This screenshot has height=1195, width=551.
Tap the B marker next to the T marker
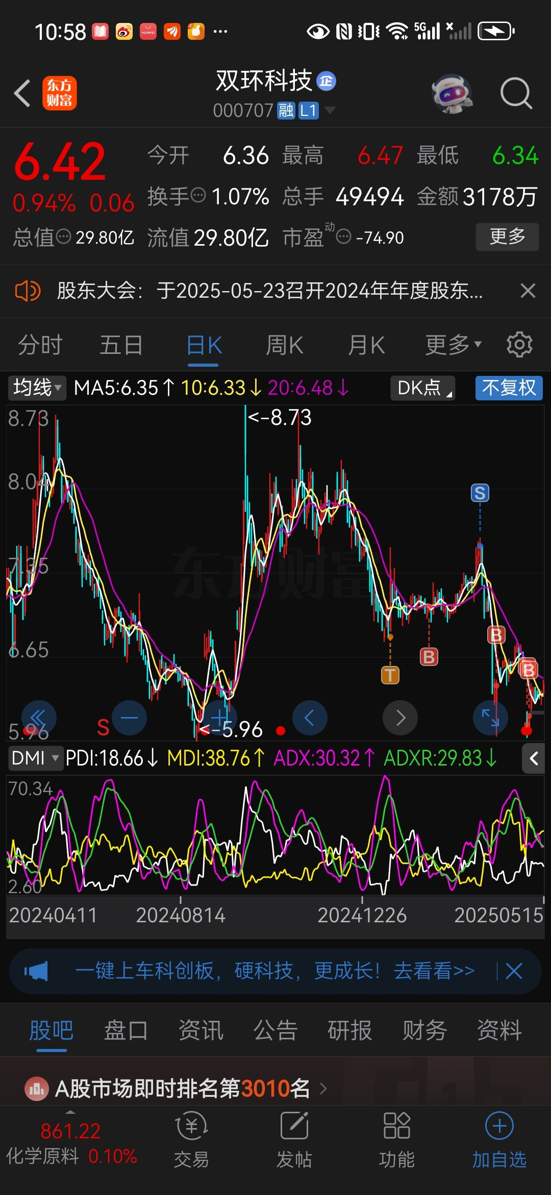(x=429, y=657)
